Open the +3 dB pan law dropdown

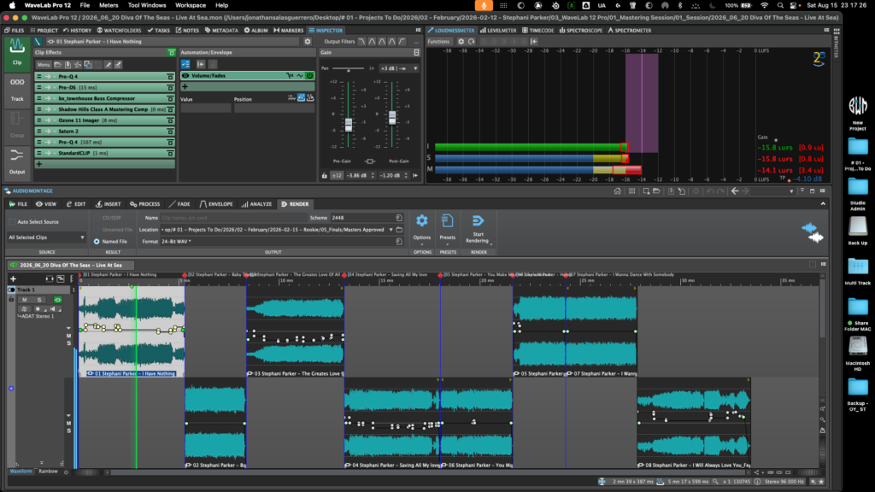[399, 68]
